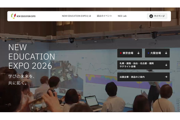Click the NEW EDUCATION EXPO logo
The image size is (180, 120).
tap(23, 16)
